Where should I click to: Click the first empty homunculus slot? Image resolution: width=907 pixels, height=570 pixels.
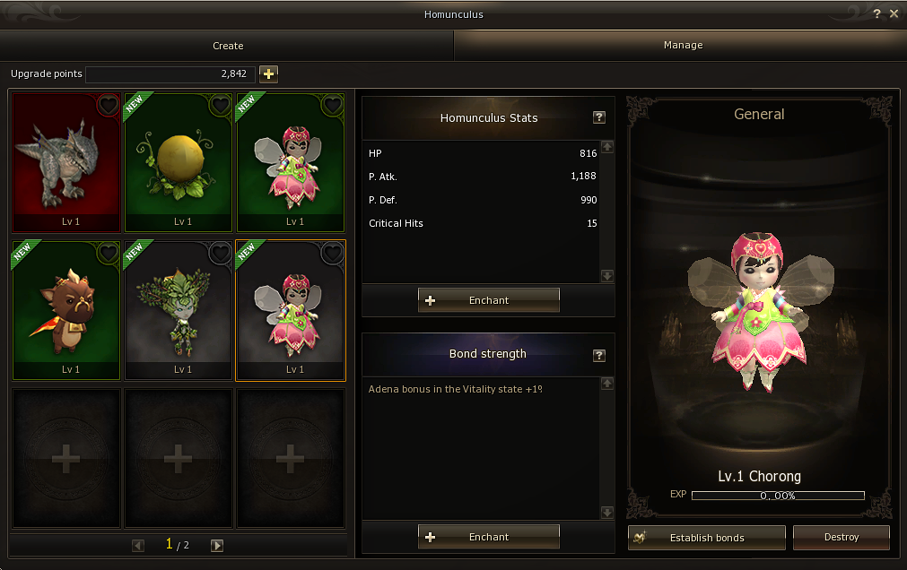pos(66,459)
